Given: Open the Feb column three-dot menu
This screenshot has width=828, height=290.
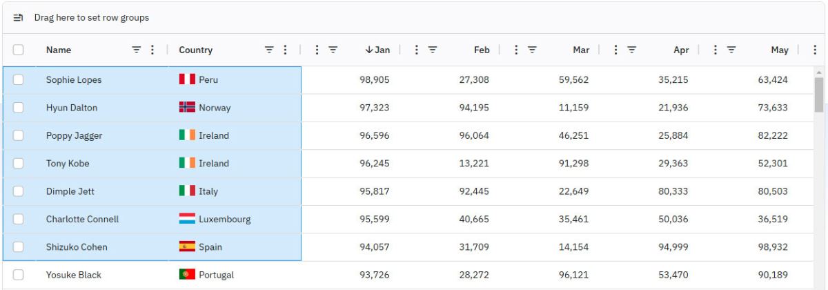Looking at the screenshot, I should click(416, 50).
